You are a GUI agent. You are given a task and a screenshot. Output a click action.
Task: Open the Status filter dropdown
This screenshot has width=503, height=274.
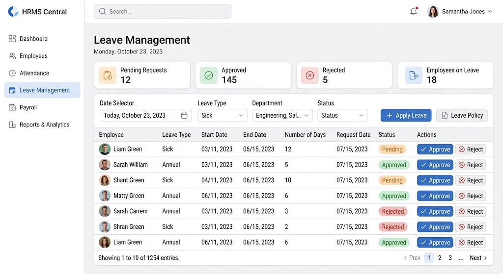pos(342,116)
